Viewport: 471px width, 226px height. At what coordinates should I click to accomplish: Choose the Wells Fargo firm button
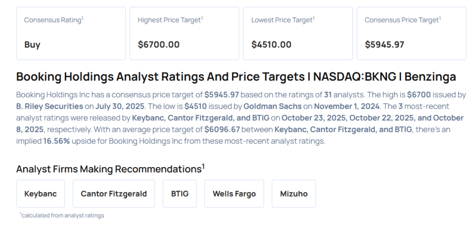(234, 193)
